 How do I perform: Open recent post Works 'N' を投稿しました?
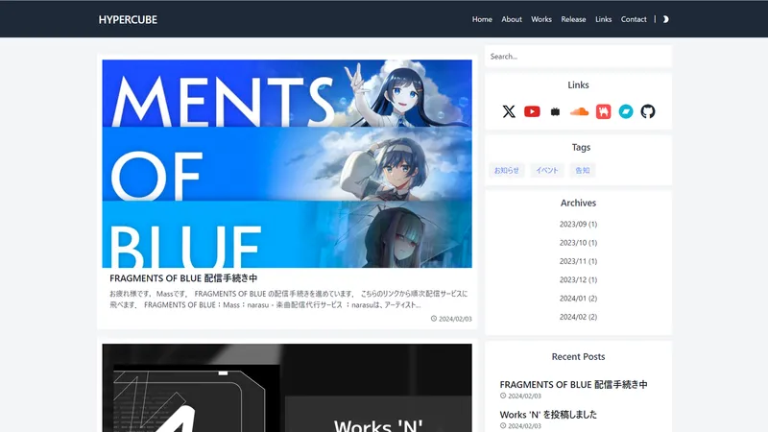[x=548, y=415]
